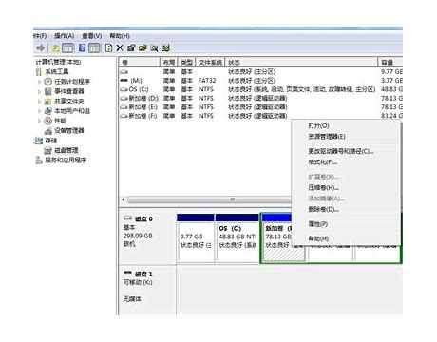
Task: Click the 服务和应用程序 icon
Action: coord(39,161)
